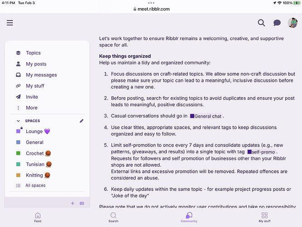Open the user profile avatar
302x227 pixels.
pyautogui.click(x=292, y=23)
